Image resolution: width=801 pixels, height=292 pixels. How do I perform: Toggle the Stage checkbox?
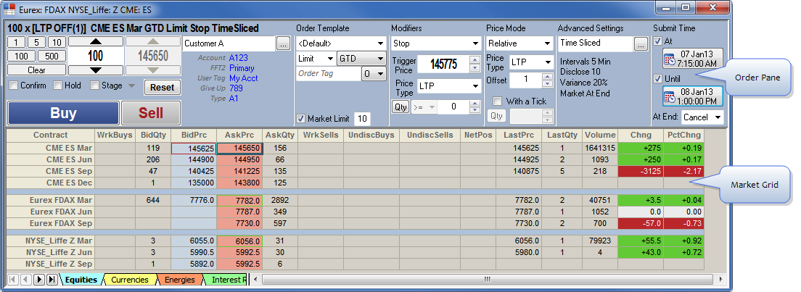pos(94,85)
